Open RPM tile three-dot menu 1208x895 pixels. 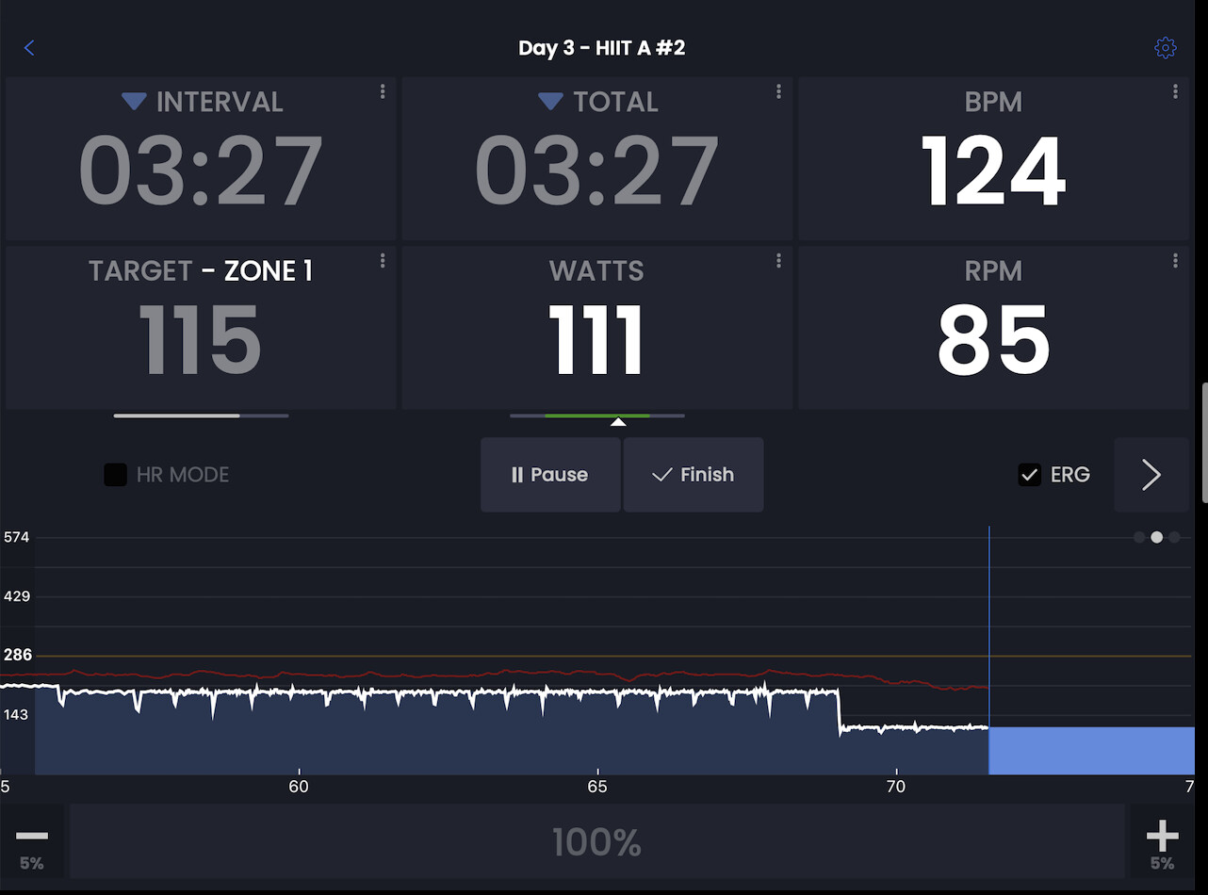pos(1175,261)
